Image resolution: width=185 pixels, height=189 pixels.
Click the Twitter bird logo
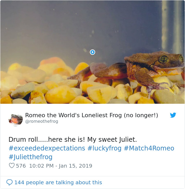pos(173,115)
